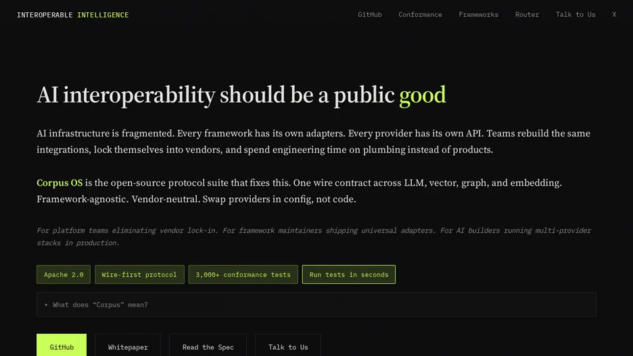Open the Frameworks navigation item

click(478, 14)
